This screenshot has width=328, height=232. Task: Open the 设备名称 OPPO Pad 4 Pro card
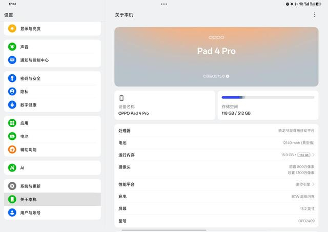pos(165,105)
